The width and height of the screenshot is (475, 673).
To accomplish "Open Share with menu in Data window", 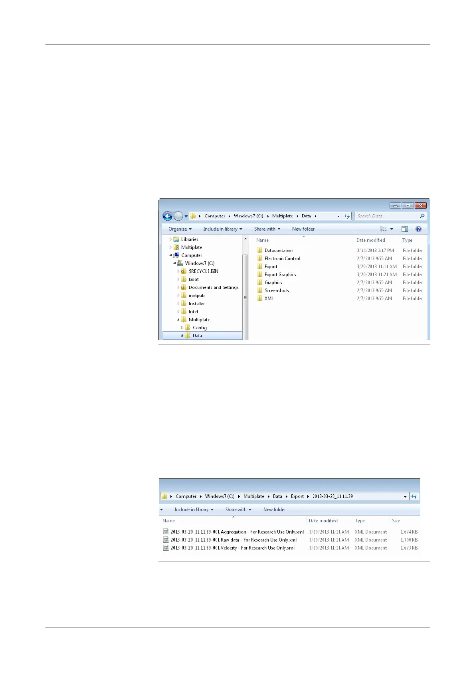I will (x=267, y=229).
